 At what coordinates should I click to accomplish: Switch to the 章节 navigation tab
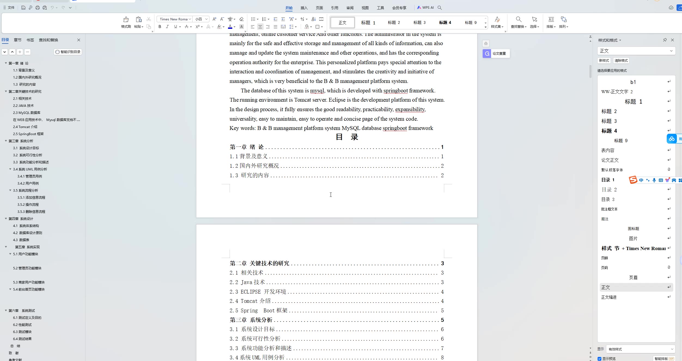(x=18, y=40)
